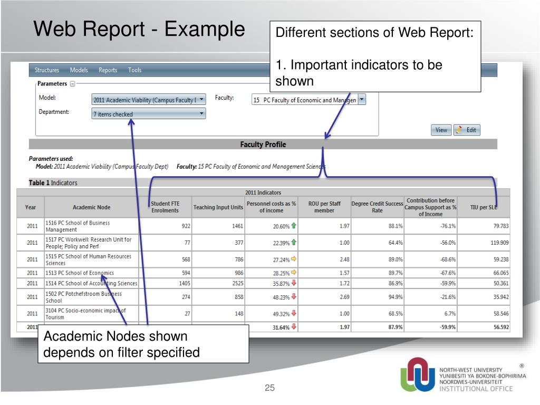The width and height of the screenshot is (540, 405).
Task: Open the Model dropdown list
Action: (x=201, y=100)
